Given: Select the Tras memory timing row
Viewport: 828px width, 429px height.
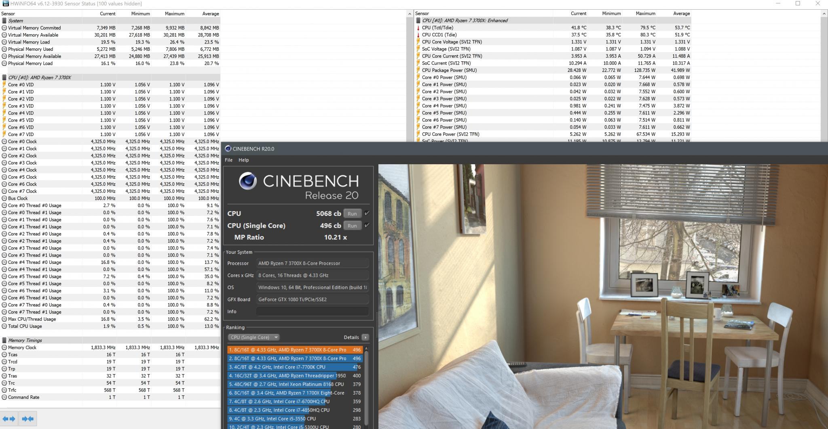Looking at the screenshot, I should coord(110,376).
